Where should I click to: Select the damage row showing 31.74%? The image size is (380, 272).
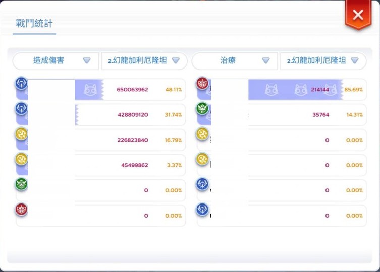point(100,115)
